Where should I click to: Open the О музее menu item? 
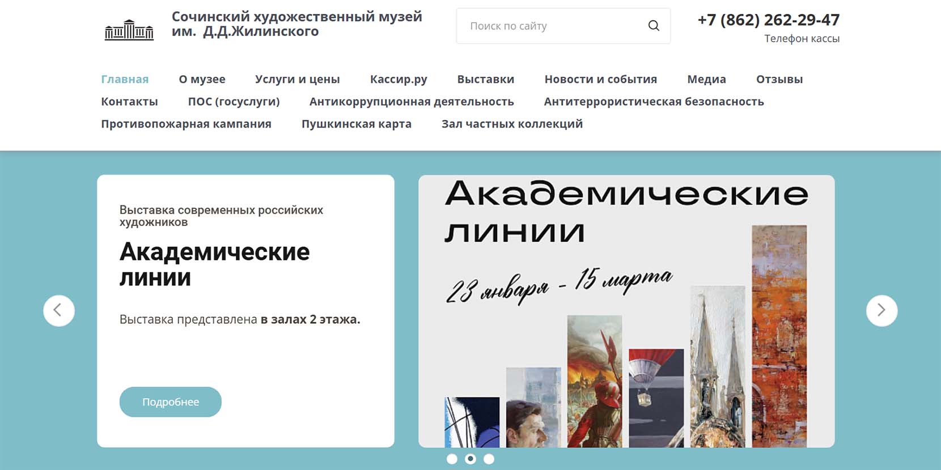pos(202,79)
